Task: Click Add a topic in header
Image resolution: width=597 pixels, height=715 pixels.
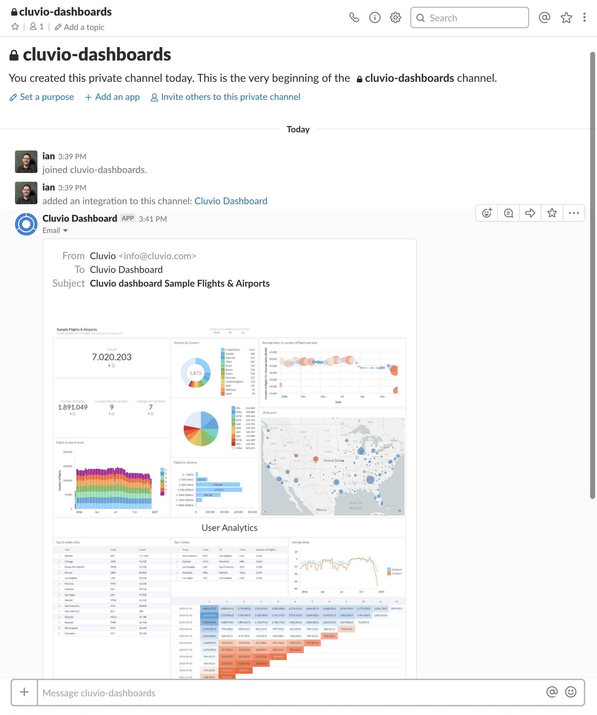Action: (x=80, y=27)
